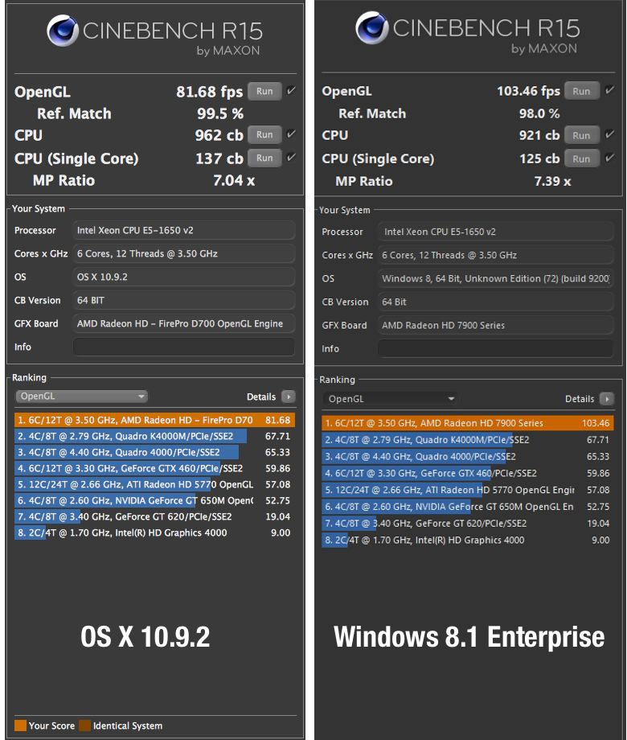Select Intel HD Graphics 4000 row in Windows ranking
Screen dimensions: 627x740
click(x=468, y=540)
